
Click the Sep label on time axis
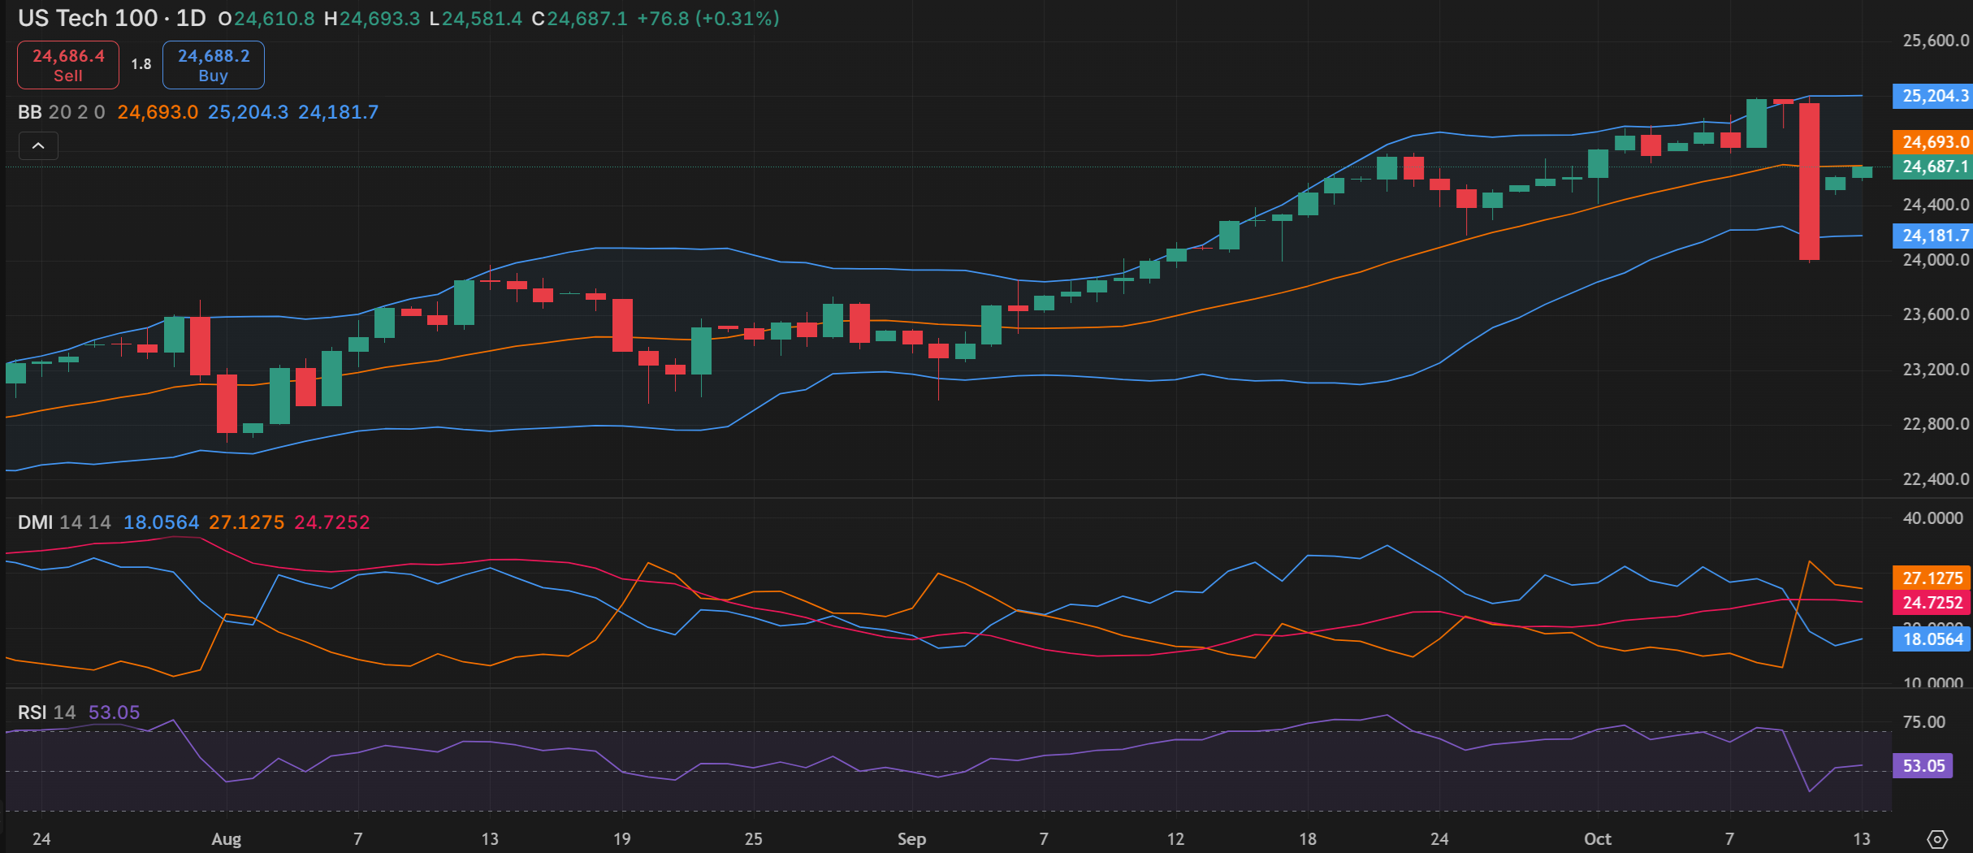(x=911, y=839)
